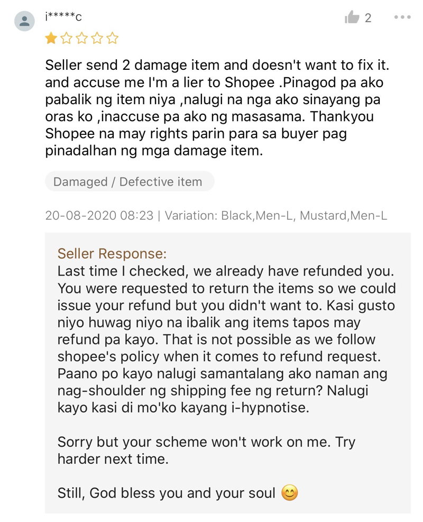The width and height of the screenshot is (423, 522).
Task: Tap the smiling emoji in seller response
Action: pos(290,493)
